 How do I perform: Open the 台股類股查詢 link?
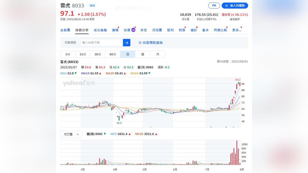click(x=152, y=43)
